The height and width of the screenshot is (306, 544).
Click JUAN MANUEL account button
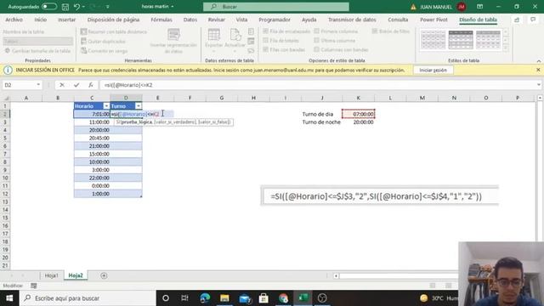click(443, 7)
